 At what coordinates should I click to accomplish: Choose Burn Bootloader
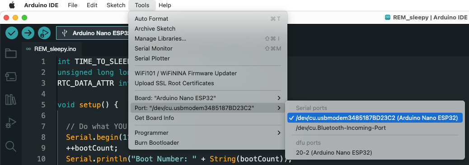click(x=207, y=142)
